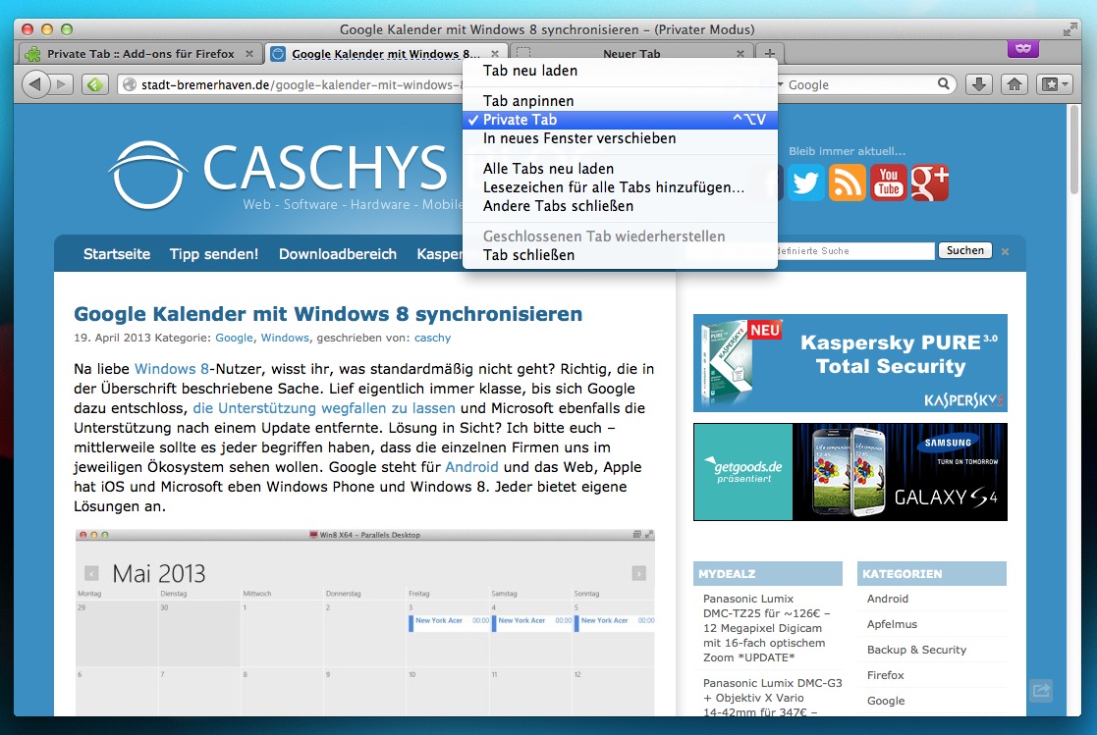This screenshot has width=1097, height=735.
Task: Click the browser back arrow button
Action: pos(36,84)
